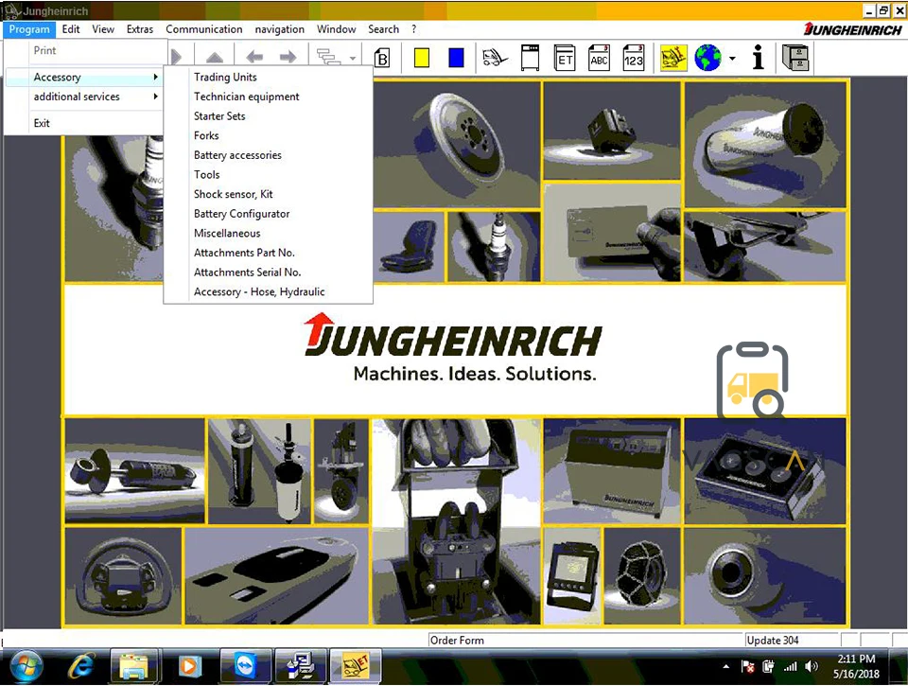
Task: Click the yellow forklift service icon
Action: tap(673, 58)
